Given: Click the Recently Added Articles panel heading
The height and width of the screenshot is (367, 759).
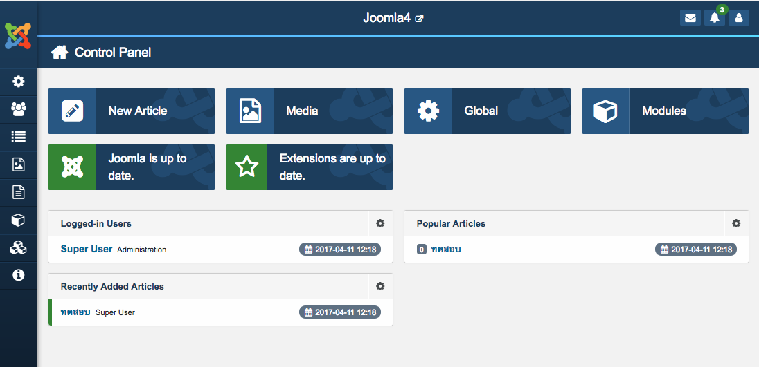Looking at the screenshot, I should pos(112,286).
